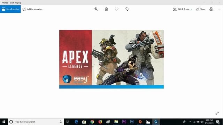Open Origin from the taskbar

coord(140,122)
